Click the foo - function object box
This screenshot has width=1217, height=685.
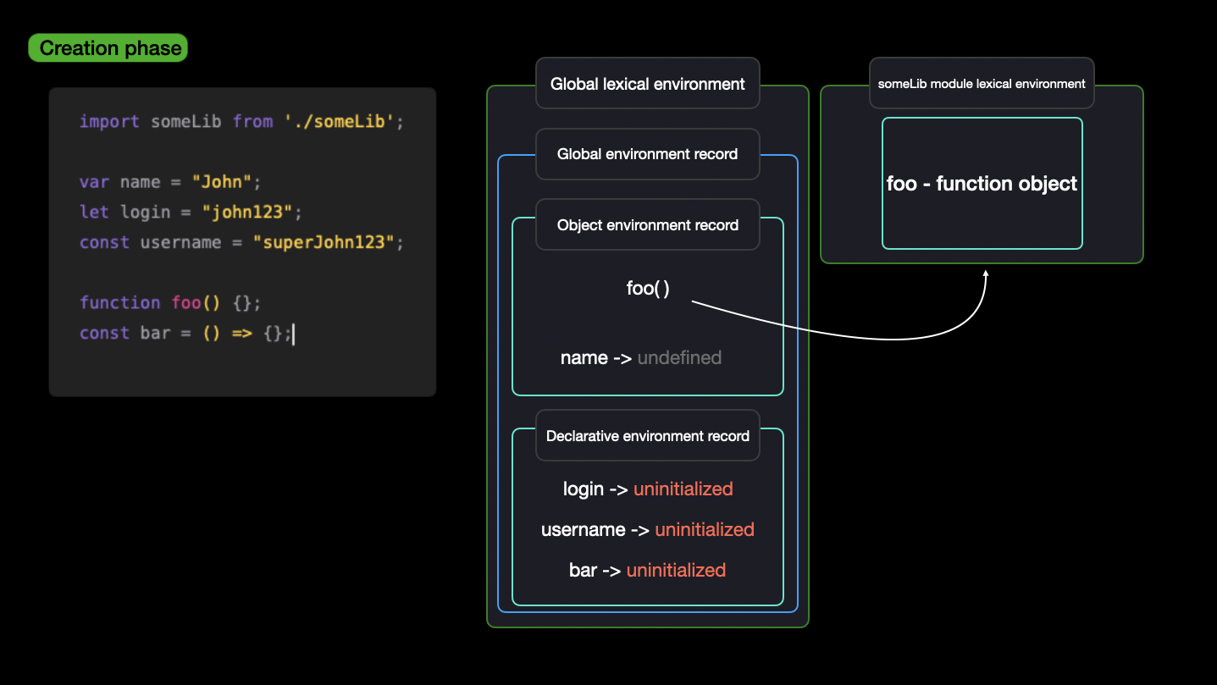[982, 184]
